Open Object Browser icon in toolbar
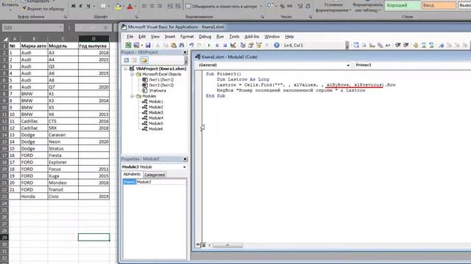471x264 pixels. (x=258, y=45)
